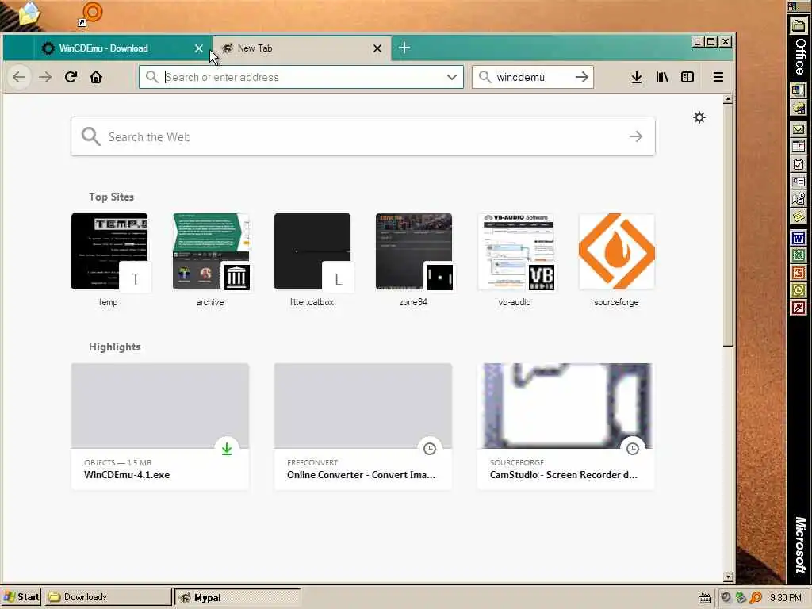
Task: Select the Mypal taskbar button
Action: 237,597
